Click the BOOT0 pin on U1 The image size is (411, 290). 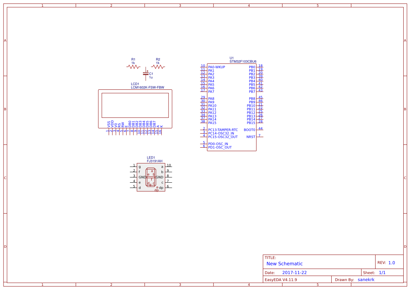[x=249, y=129]
